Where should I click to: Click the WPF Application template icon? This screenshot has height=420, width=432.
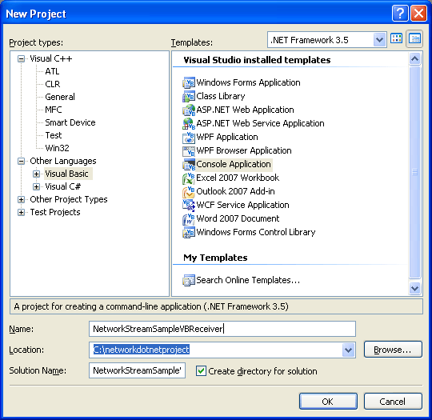(189, 137)
